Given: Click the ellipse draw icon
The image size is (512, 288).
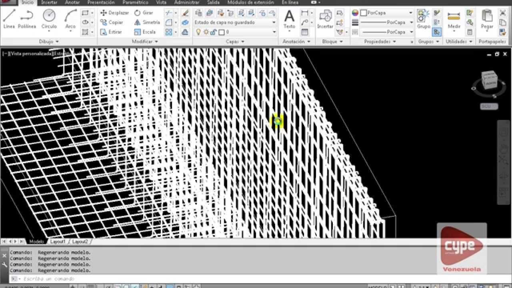Looking at the screenshot, I should [85, 22].
